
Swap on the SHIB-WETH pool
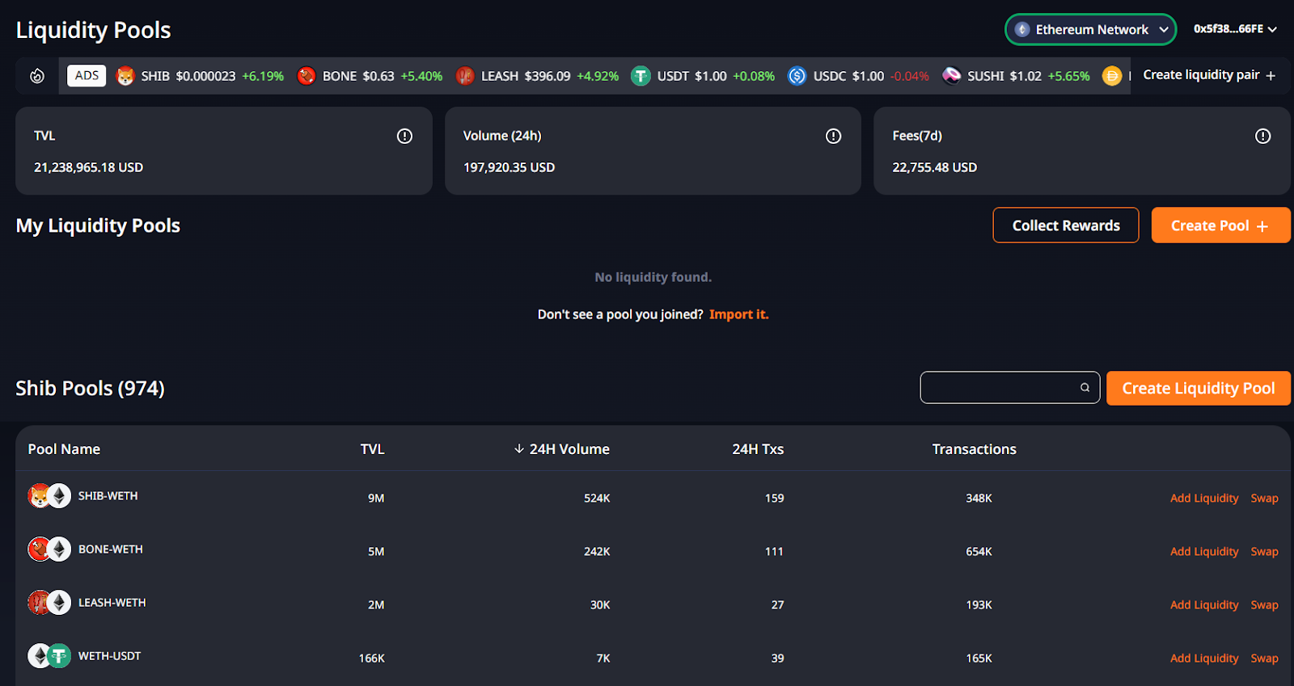1264,498
